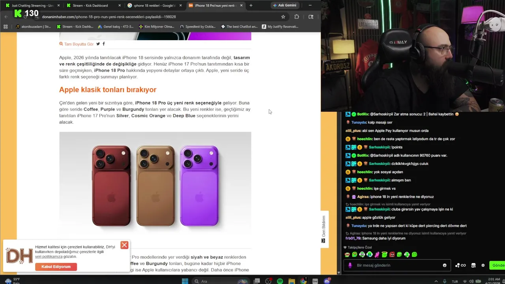Open File Explorer from the taskbar

coord(292,281)
